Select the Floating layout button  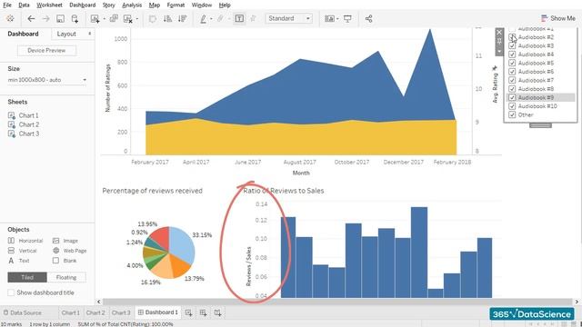point(66,277)
